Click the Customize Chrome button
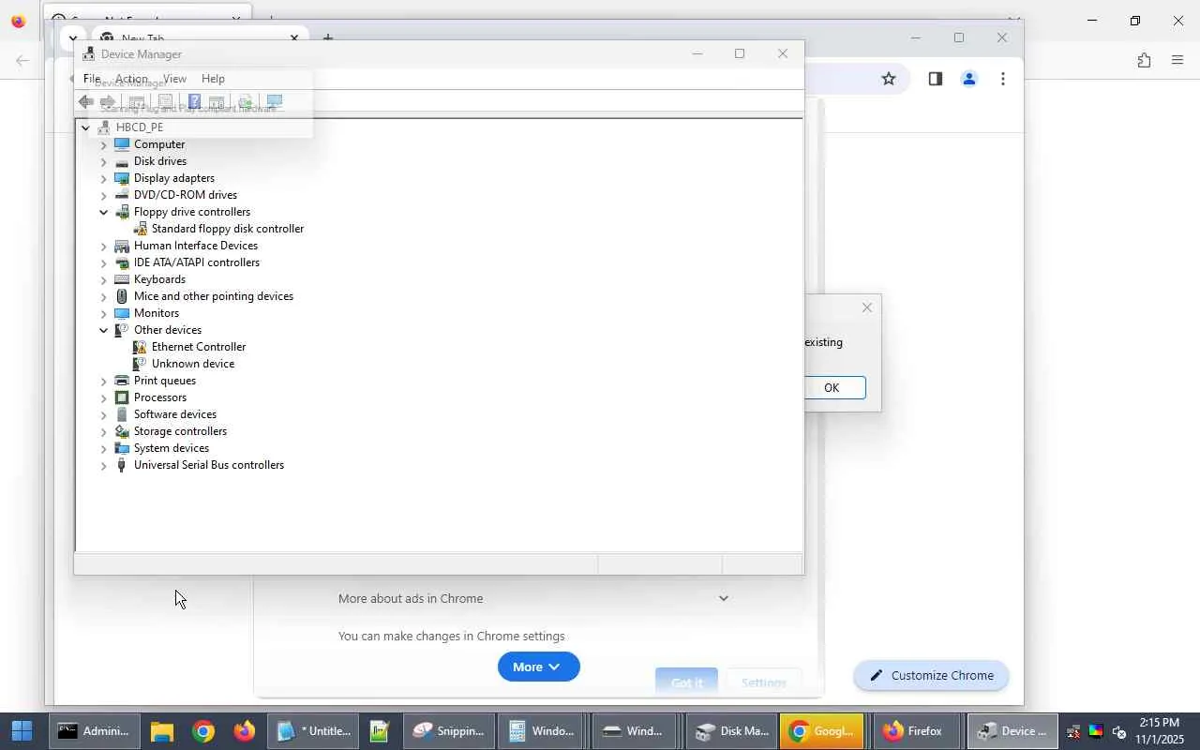Image resolution: width=1200 pixels, height=750 pixels. [931, 675]
